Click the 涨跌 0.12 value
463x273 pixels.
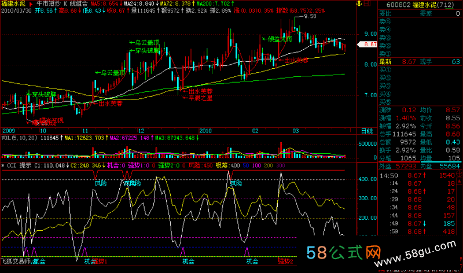(409, 110)
